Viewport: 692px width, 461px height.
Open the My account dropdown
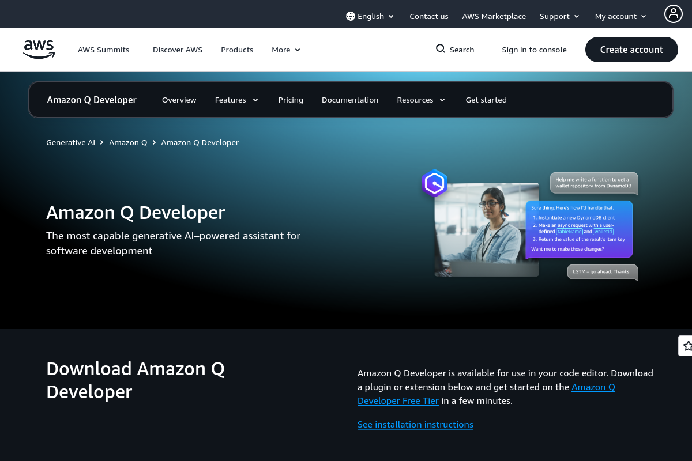point(621,16)
